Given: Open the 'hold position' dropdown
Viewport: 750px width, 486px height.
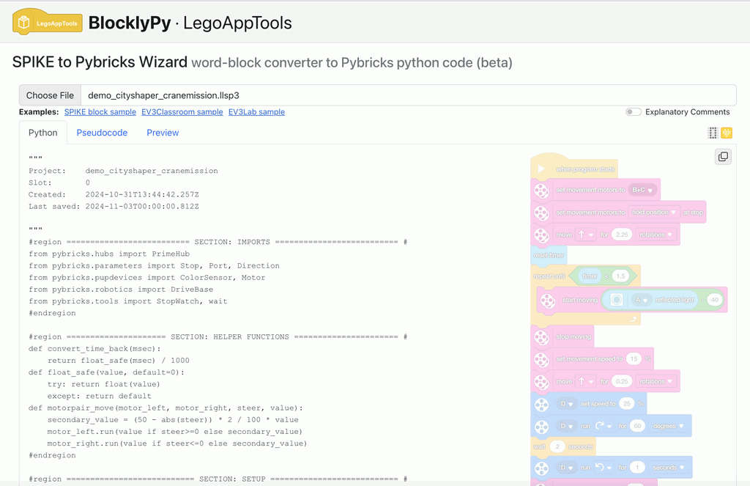Looking at the screenshot, I should (x=654, y=212).
